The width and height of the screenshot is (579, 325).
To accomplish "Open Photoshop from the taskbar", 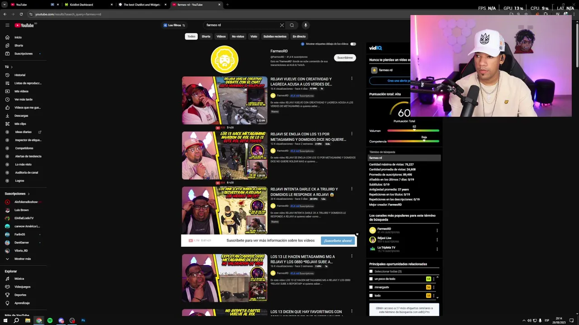I will point(83,320).
